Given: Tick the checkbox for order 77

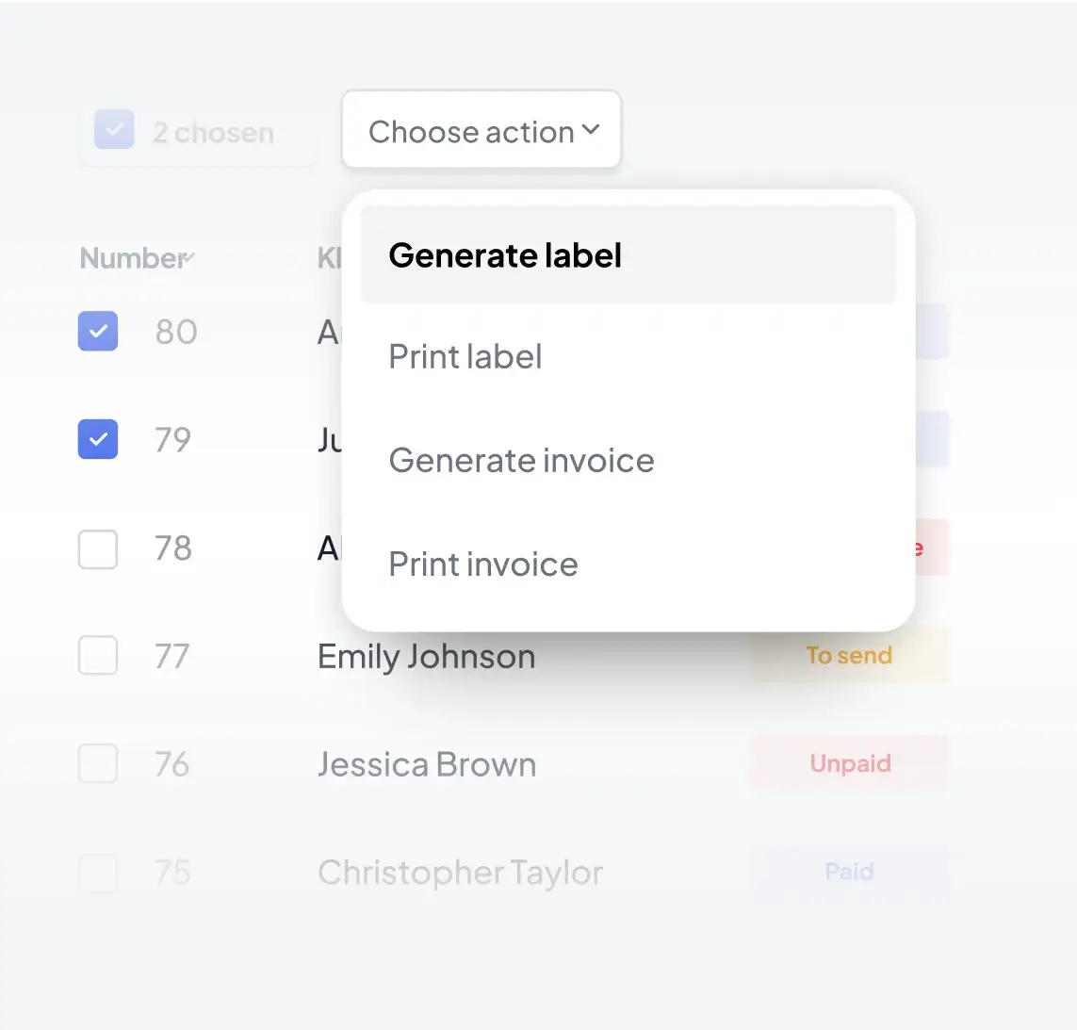Looking at the screenshot, I should (98, 656).
